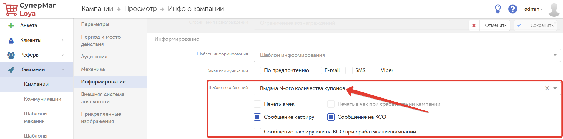
Task: Click the admin user avatar
Action: 554,9
